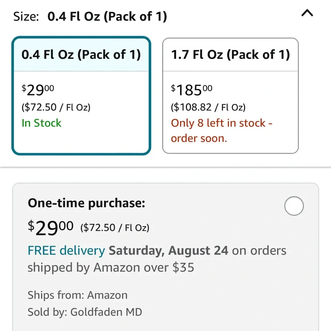Screen dimensions: 331x331
Task: Click the 1.7 Fl Oz (Pack of 1) card title
Action: point(230,55)
